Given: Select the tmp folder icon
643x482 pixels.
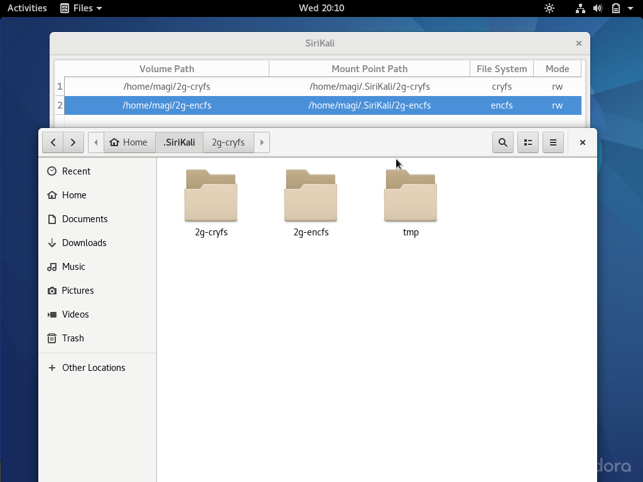Looking at the screenshot, I should [411, 196].
